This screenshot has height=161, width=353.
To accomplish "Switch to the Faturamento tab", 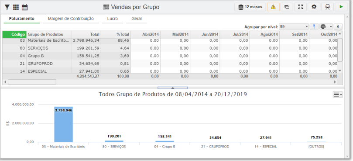I will point(22,19).
